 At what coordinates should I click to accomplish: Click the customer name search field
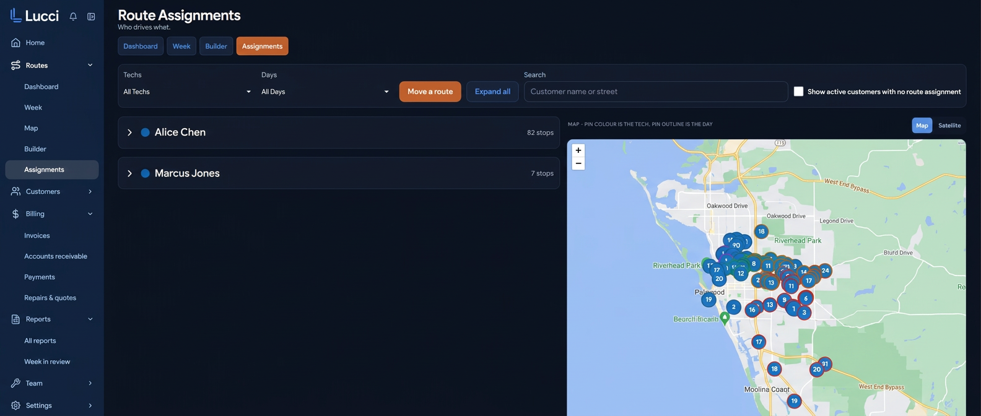point(656,92)
